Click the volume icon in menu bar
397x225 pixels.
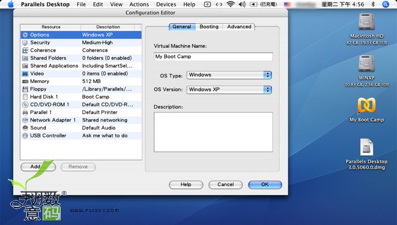coord(242,5)
